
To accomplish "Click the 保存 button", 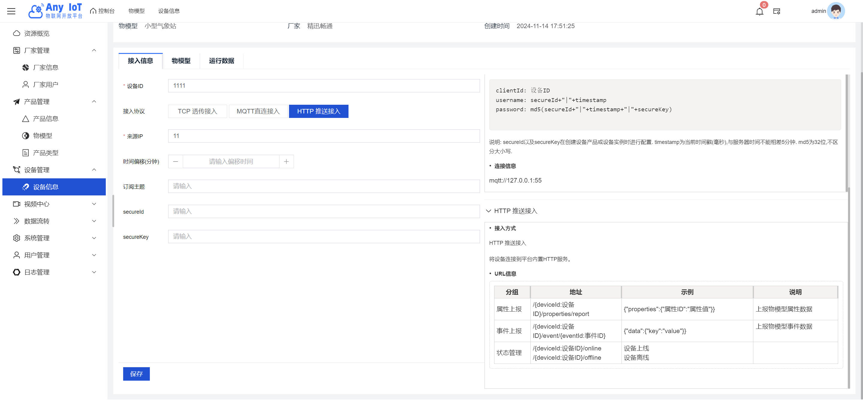I will point(136,374).
